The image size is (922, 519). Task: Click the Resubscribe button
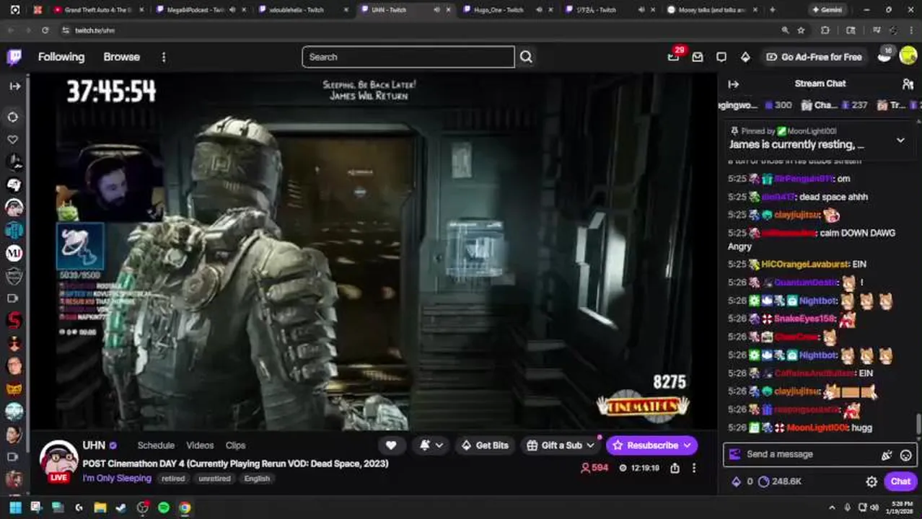click(x=651, y=445)
